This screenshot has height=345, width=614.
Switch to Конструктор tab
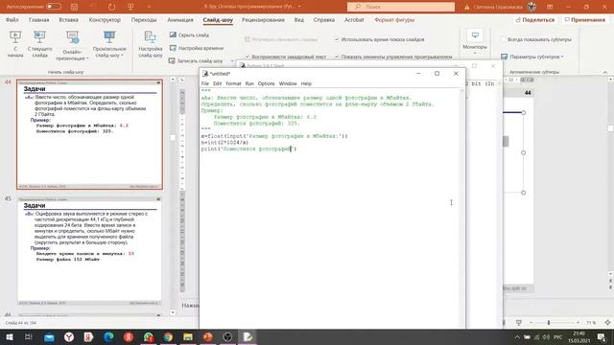(105, 19)
